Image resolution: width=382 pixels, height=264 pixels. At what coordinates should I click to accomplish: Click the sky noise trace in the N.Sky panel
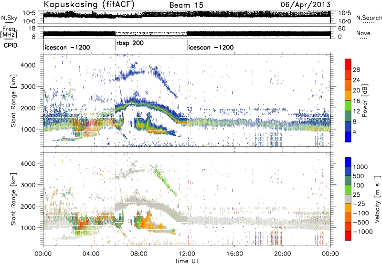[x=187, y=15]
